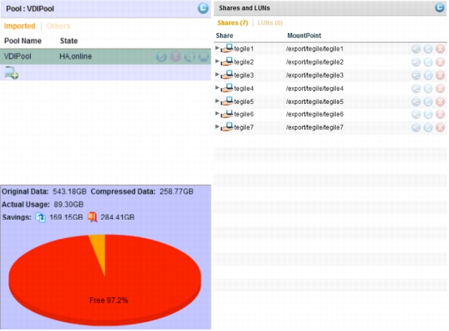Click the 169.15GB savings value
The width and height of the screenshot is (449, 331).
click(66, 217)
